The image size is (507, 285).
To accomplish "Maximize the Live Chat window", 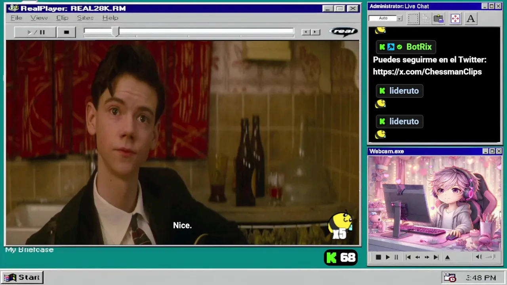I will coord(491,6).
